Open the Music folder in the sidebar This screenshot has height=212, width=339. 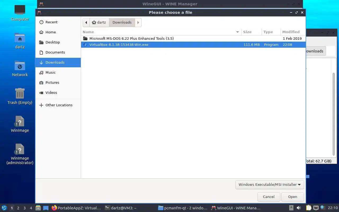coord(58,73)
